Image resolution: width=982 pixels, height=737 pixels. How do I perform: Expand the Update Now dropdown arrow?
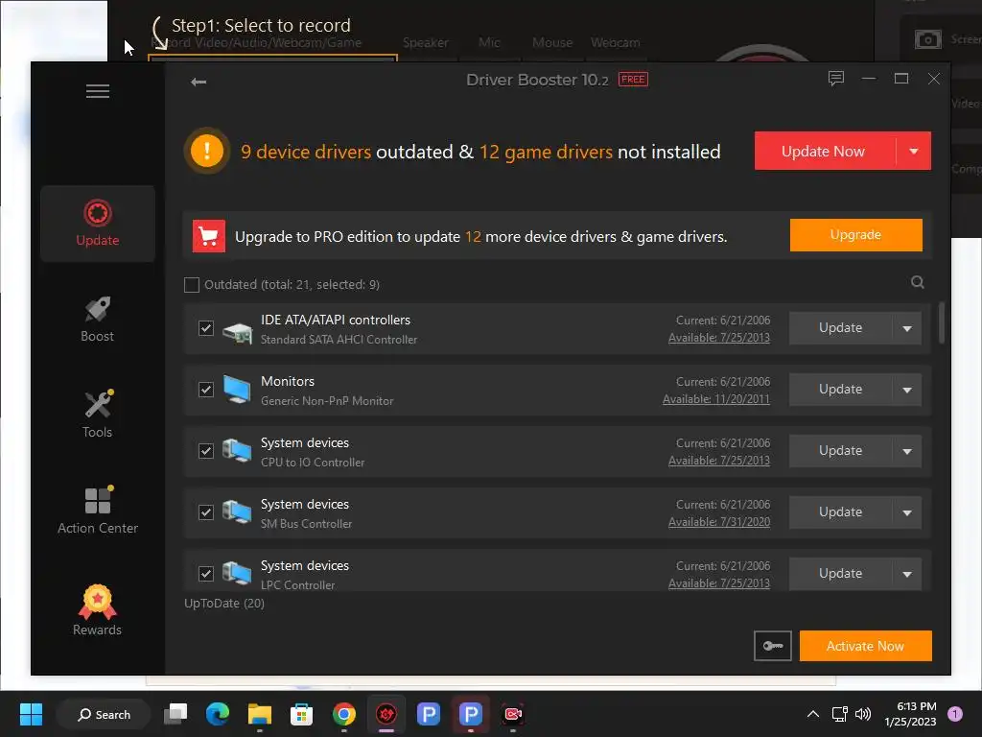point(914,151)
